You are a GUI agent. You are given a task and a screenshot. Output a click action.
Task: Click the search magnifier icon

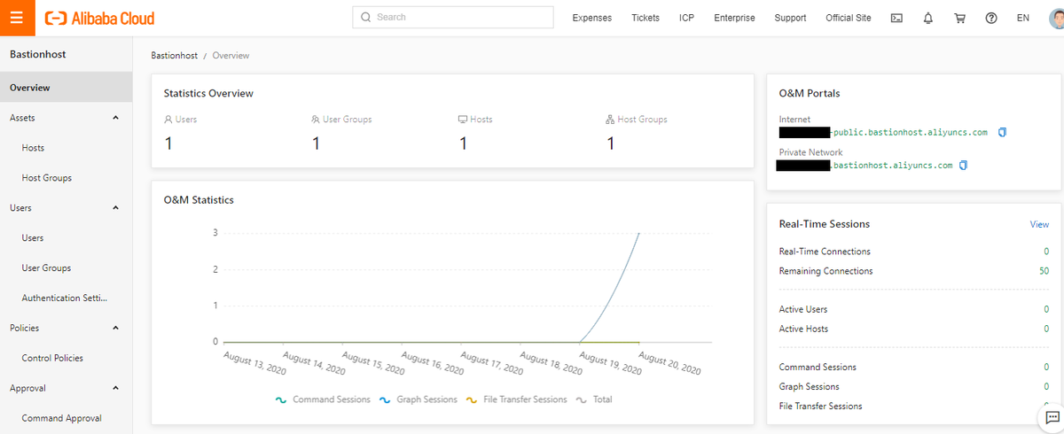[366, 18]
